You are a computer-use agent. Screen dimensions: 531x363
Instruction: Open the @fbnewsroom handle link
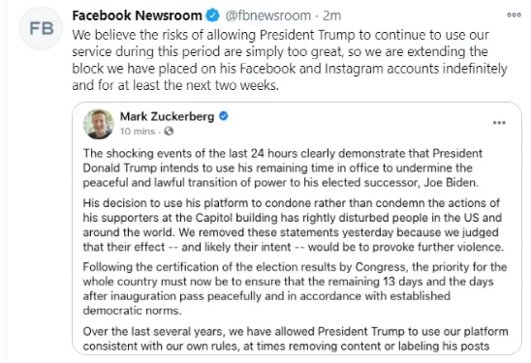[267, 15]
